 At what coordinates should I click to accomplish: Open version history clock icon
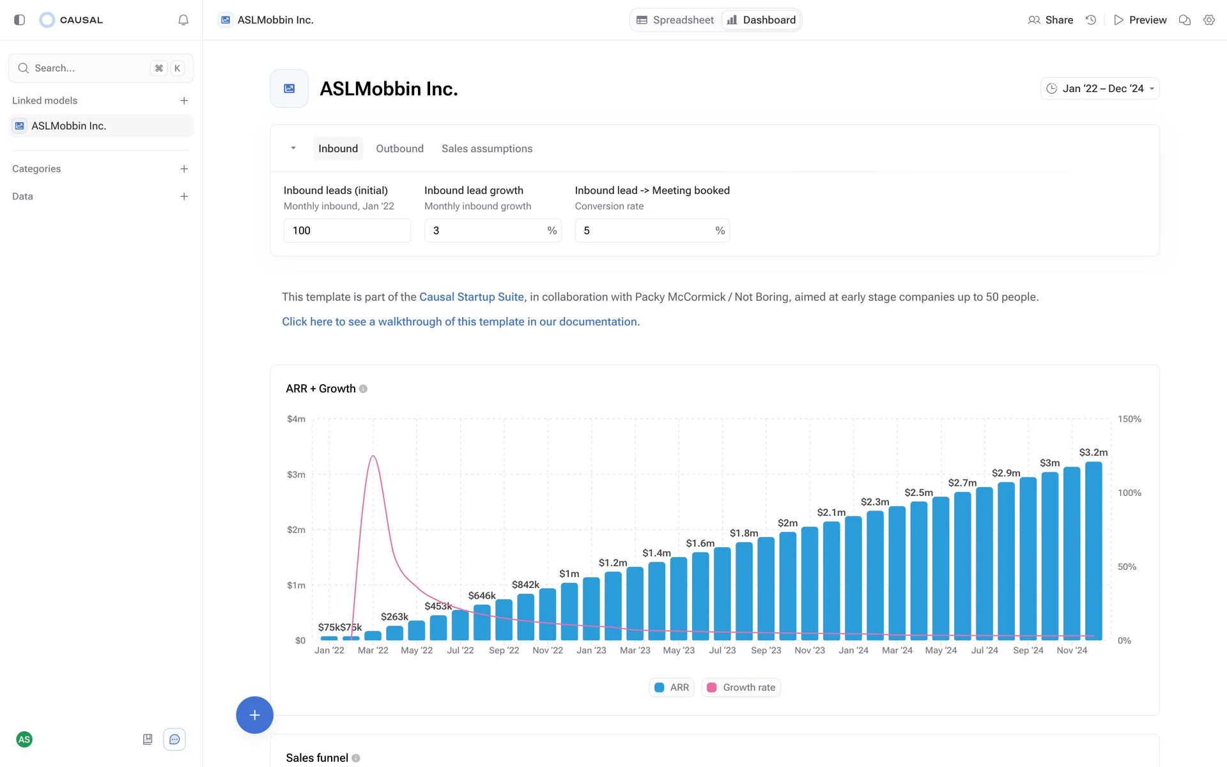[x=1091, y=20]
